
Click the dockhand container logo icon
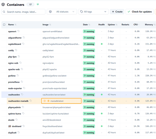[10, 126]
